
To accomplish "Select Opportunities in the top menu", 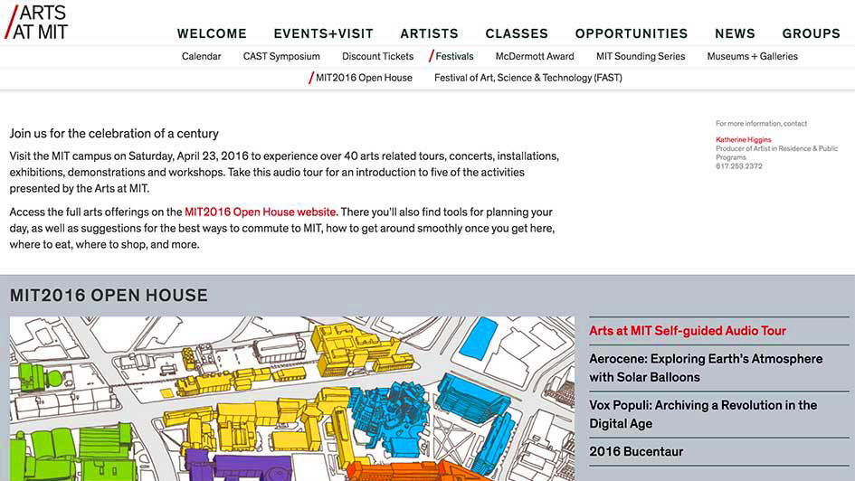I will pyautogui.click(x=631, y=33).
